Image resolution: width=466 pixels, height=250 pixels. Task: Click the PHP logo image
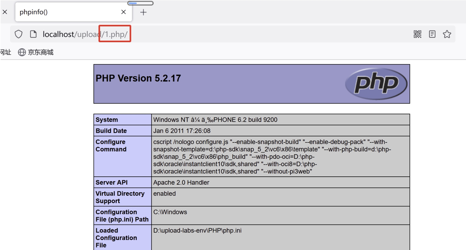pyautogui.click(x=376, y=84)
